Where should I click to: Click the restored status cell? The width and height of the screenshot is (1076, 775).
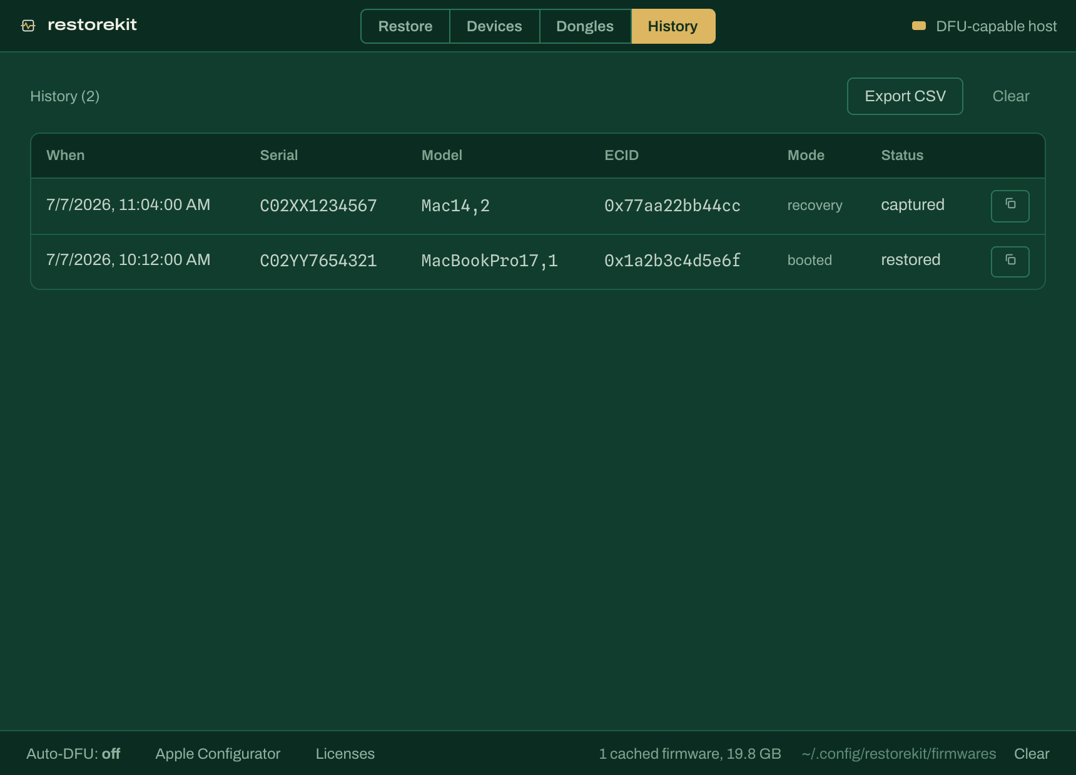(x=911, y=260)
